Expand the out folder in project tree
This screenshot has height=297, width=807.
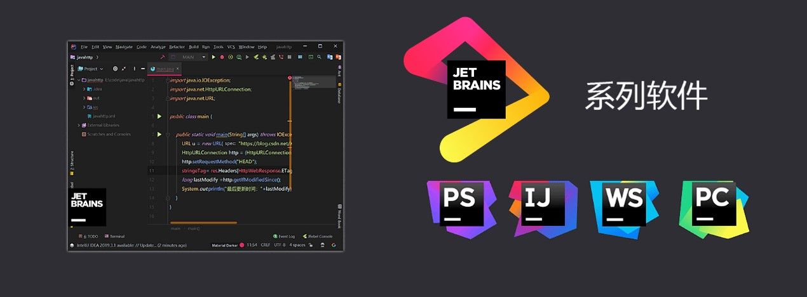tap(84, 98)
